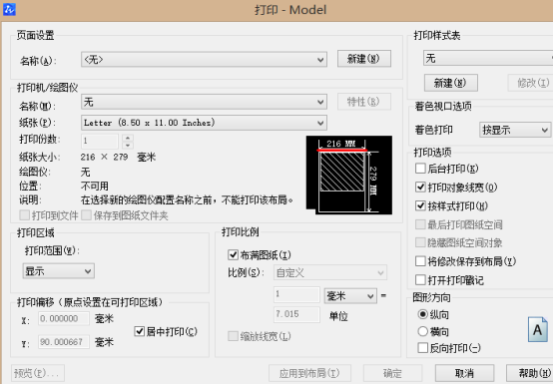The image size is (553, 384).
Task: Decrease print copies with down arrow
Action: click(x=128, y=146)
